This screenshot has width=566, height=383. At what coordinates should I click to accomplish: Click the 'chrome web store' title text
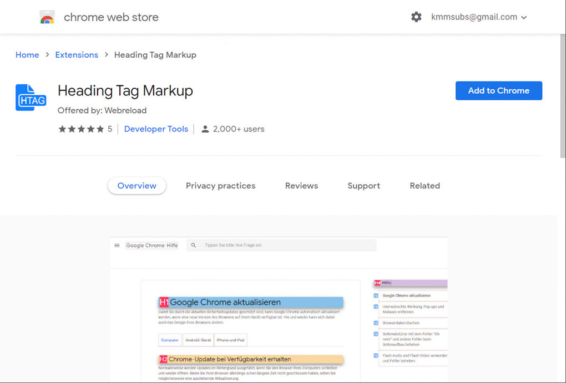tap(111, 17)
